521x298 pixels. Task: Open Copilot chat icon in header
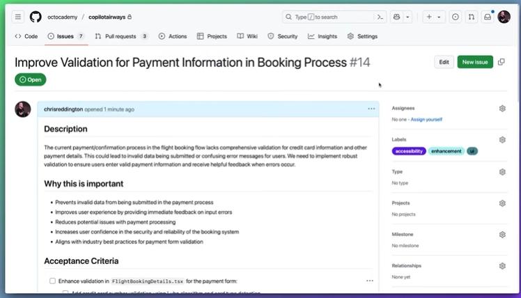(x=396, y=17)
